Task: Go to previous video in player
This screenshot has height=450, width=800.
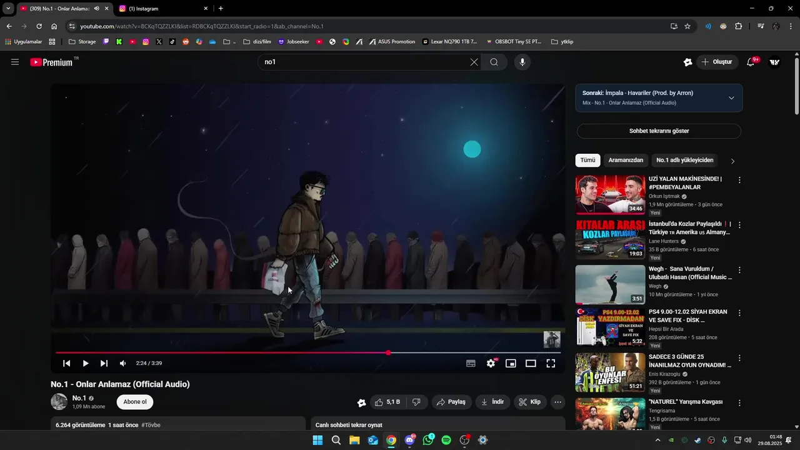Action: [x=67, y=363]
